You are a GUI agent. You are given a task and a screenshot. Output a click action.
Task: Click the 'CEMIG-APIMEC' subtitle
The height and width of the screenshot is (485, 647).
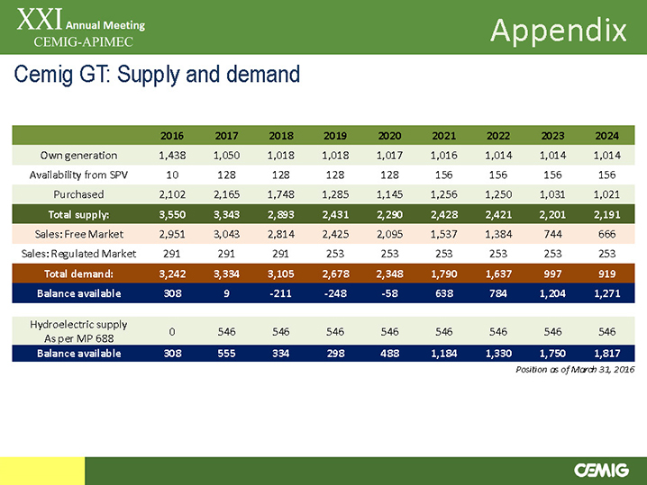coord(83,42)
